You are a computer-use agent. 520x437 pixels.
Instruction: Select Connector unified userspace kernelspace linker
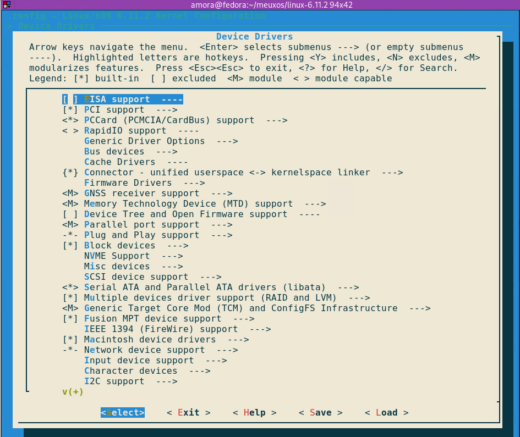pos(233,173)
